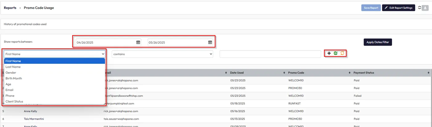Screen dimensions: 432x127
Task: Select 'Last Name' from the dropdown list
Action: tap(13, 67)
